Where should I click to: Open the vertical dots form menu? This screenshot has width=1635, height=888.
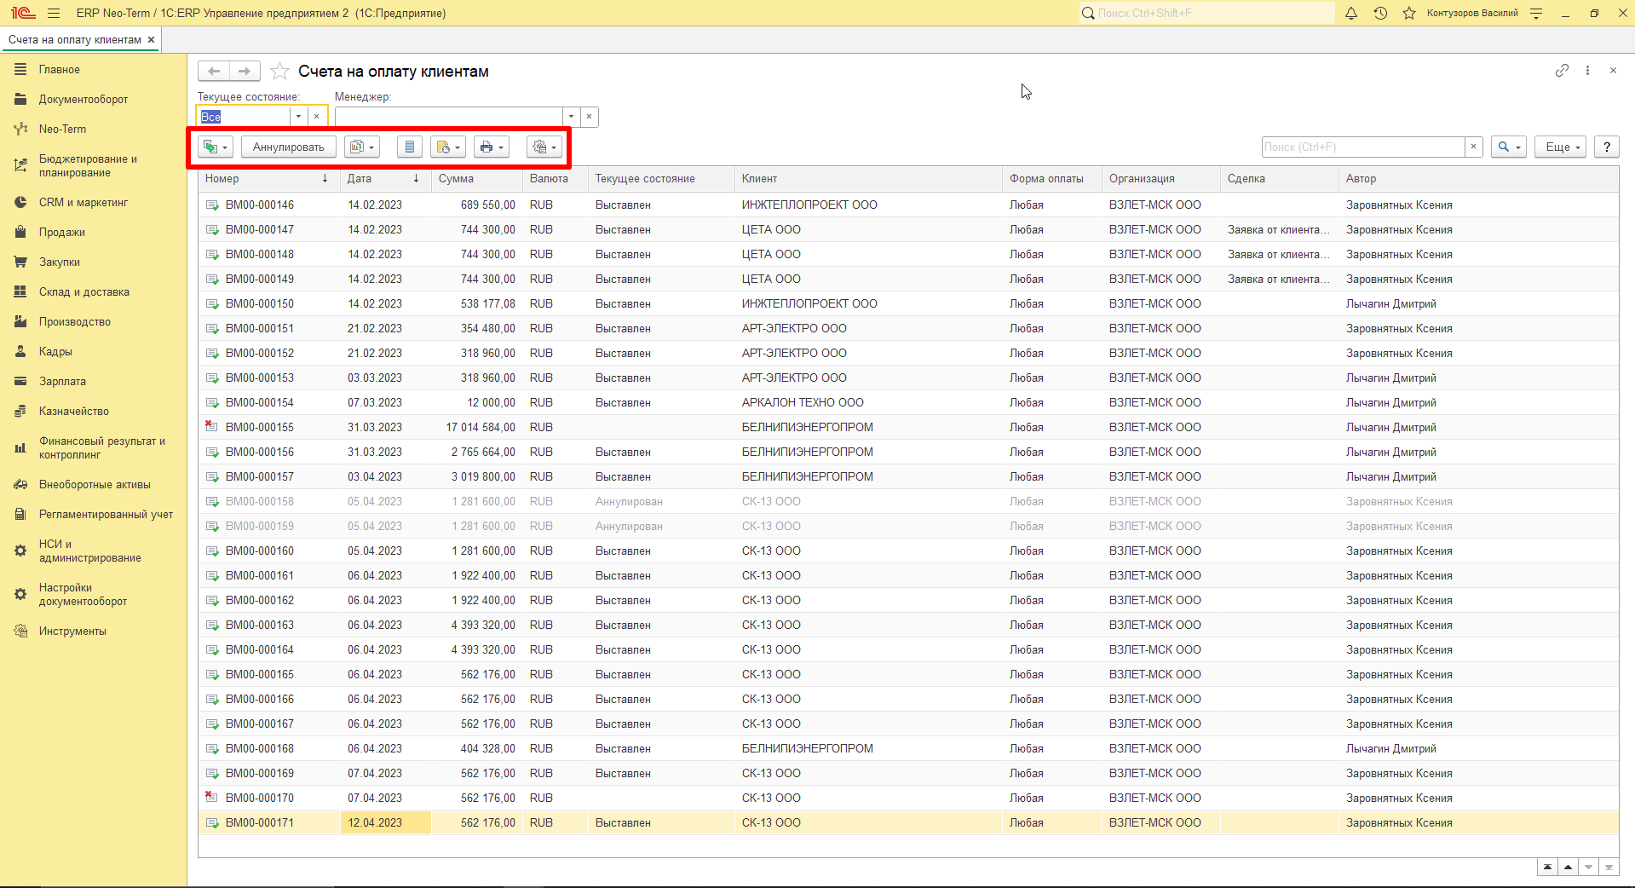coord(1587,71)
